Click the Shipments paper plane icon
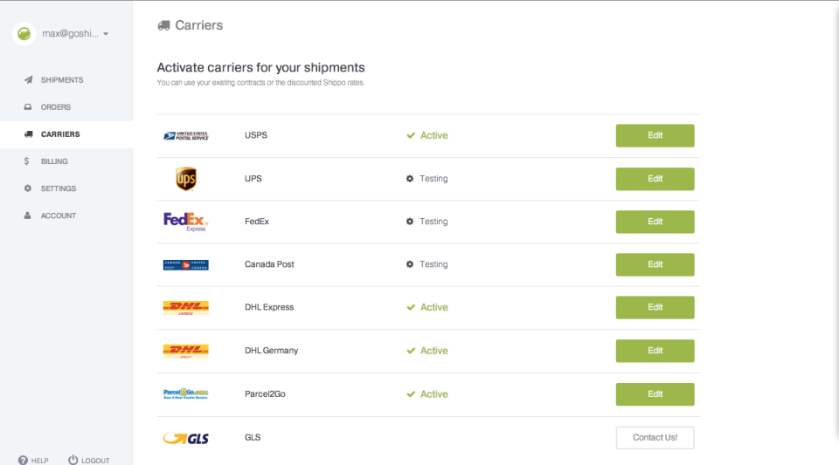 [28, 80]
